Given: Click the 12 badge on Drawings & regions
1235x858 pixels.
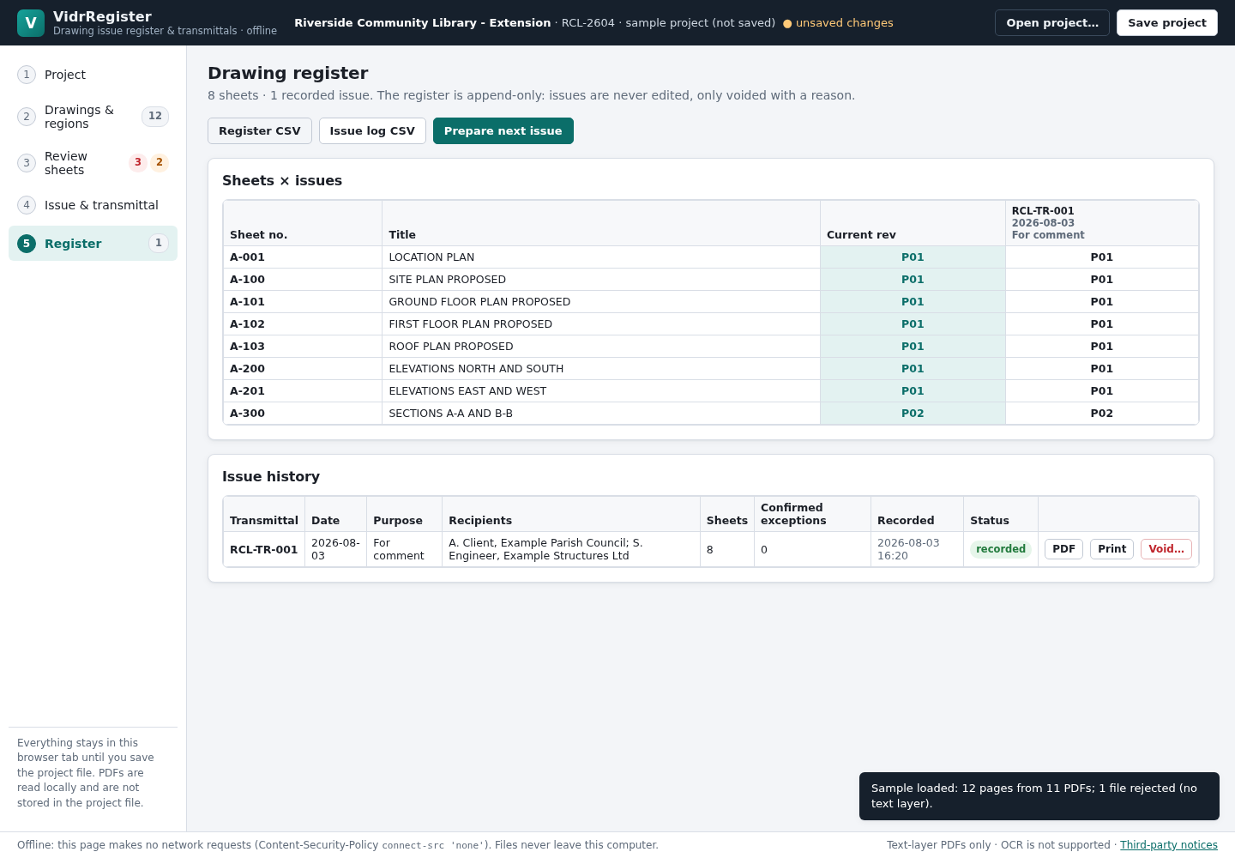Looking at the screenshot, I should (155, 117).
